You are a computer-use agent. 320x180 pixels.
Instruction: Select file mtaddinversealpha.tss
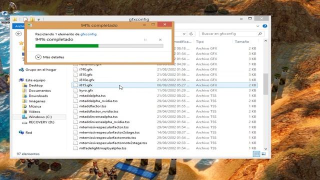click(x=98, y=116)
